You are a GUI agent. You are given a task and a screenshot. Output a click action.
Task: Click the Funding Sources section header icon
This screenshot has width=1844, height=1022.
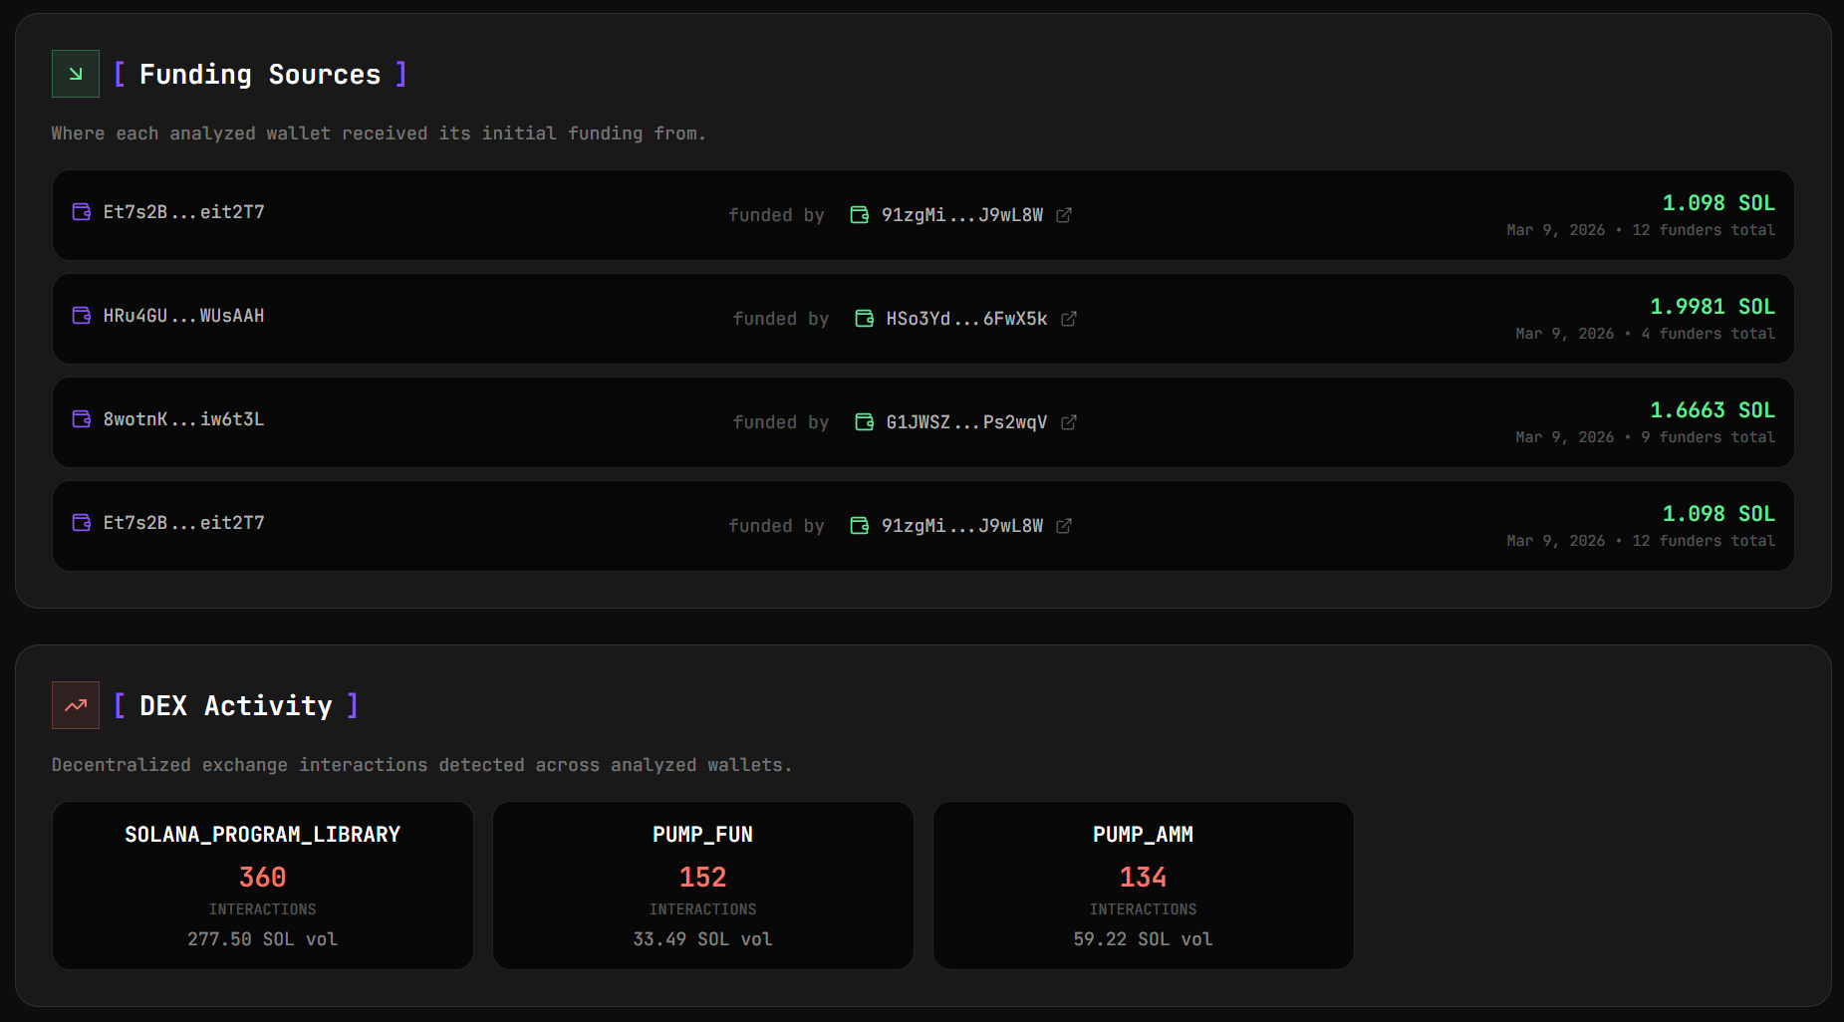tap(75, 74)
